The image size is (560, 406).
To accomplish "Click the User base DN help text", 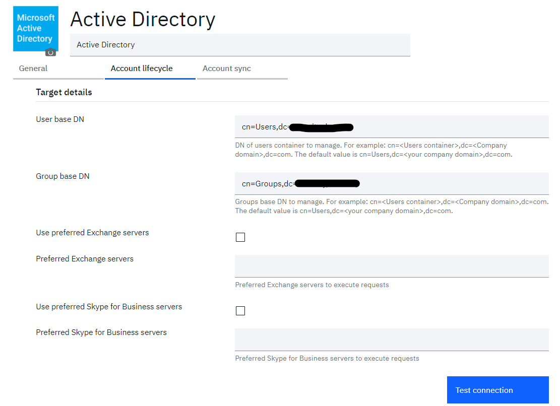I will pos(374,150).
